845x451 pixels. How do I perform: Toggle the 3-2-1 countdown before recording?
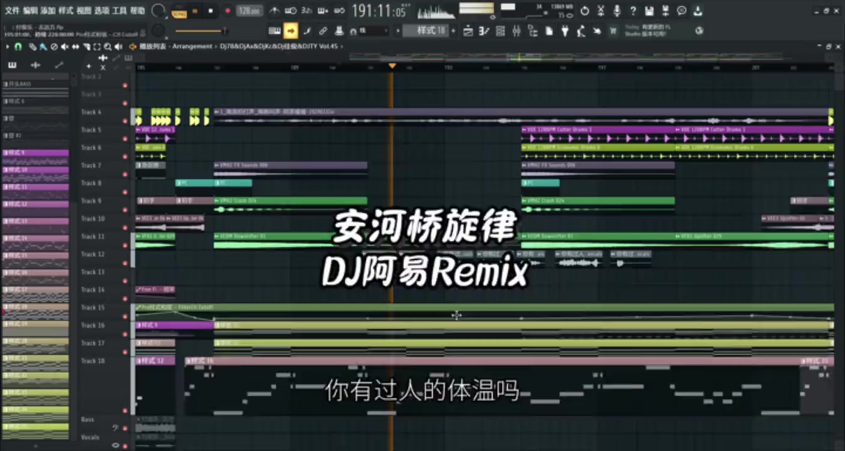click(307, 11)
